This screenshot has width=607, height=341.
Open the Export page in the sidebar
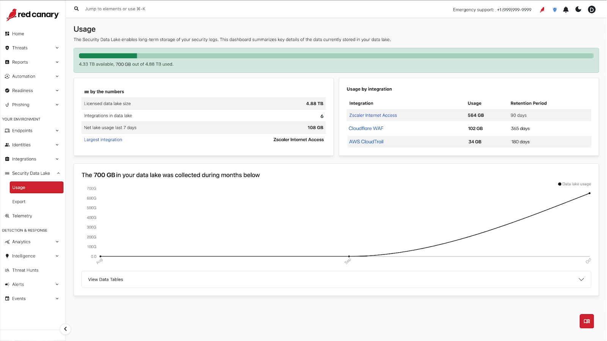pos(19,202)
